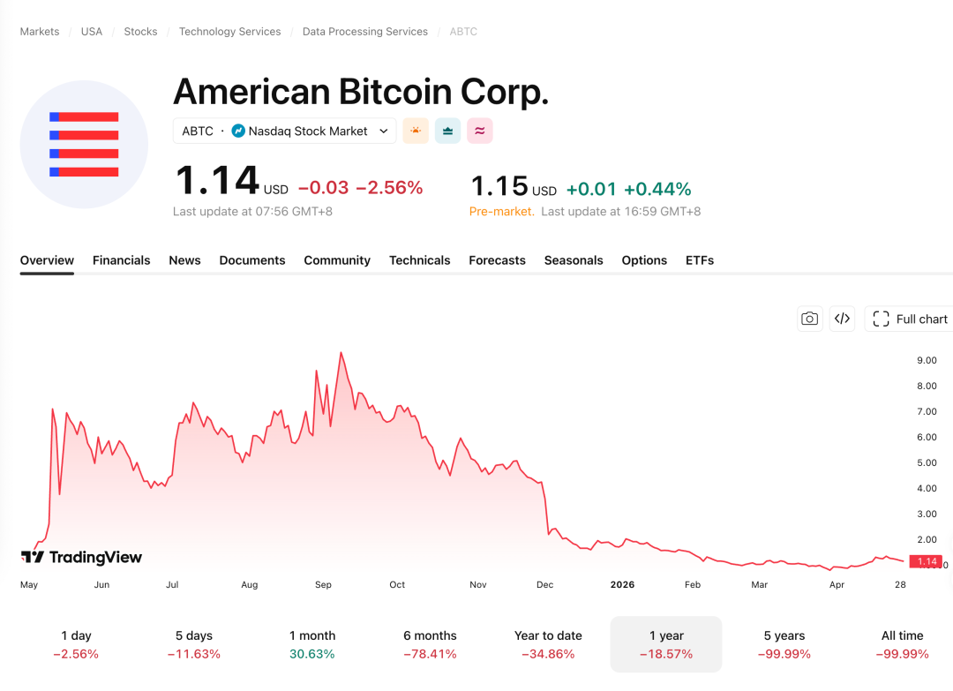
Task: Click the TradingView logo on chart
Action: (81, 557)
